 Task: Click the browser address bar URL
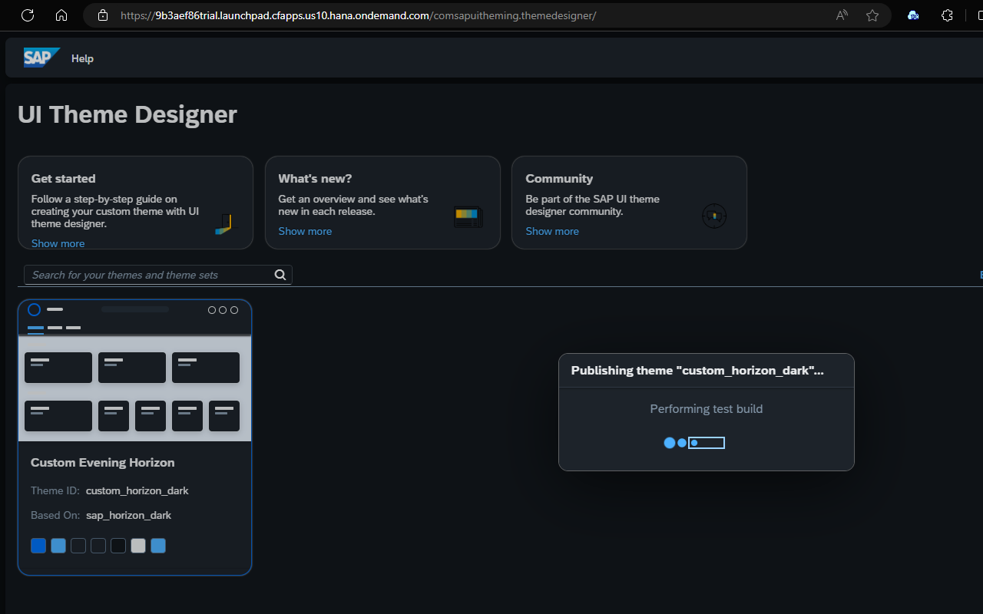pos(358,15)
